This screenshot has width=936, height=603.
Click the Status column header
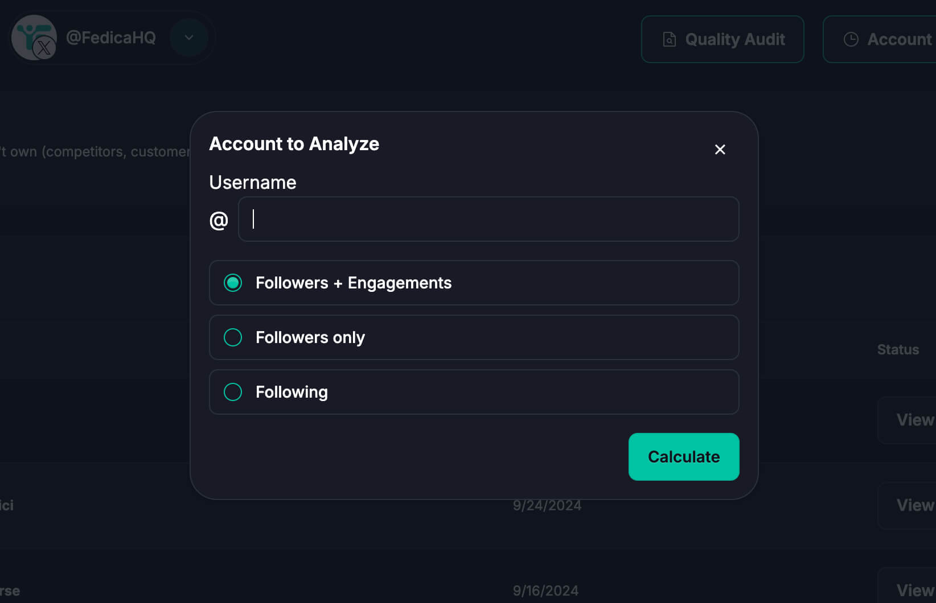click(x=898, y=350)
